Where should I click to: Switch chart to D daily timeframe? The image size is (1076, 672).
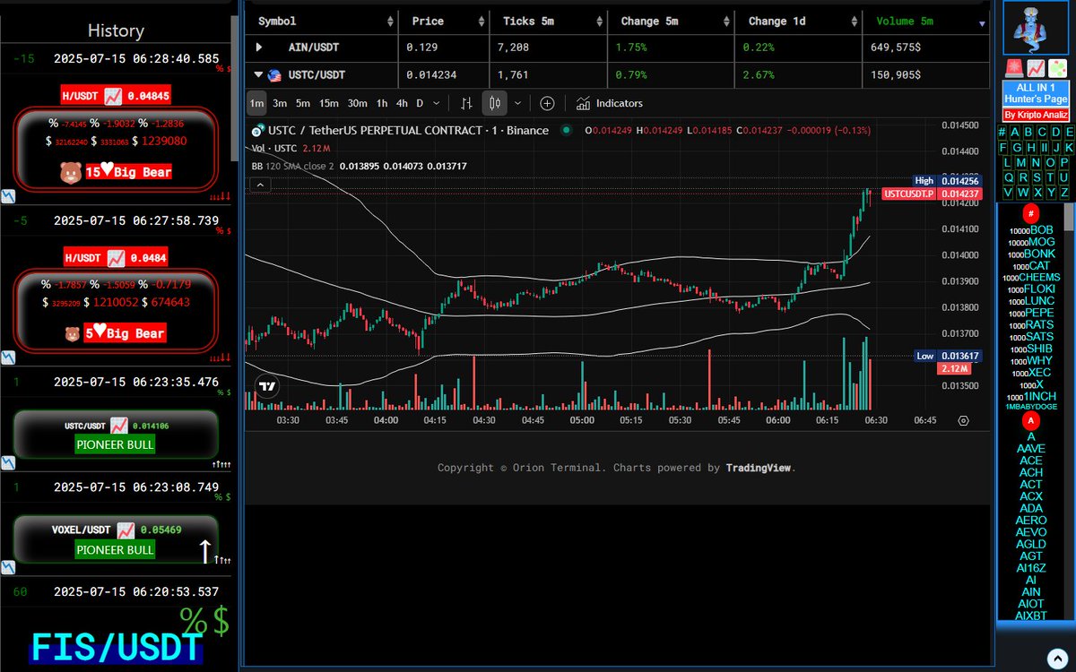[x=420, y=103]
